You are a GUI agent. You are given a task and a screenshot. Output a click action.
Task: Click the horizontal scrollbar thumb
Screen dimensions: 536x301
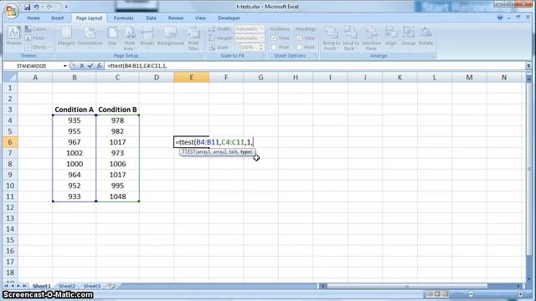pyautogui.click(x=407, y=286)
